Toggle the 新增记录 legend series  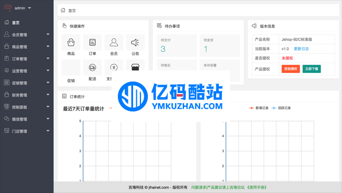pyautogui.click(x=259, y=108)
